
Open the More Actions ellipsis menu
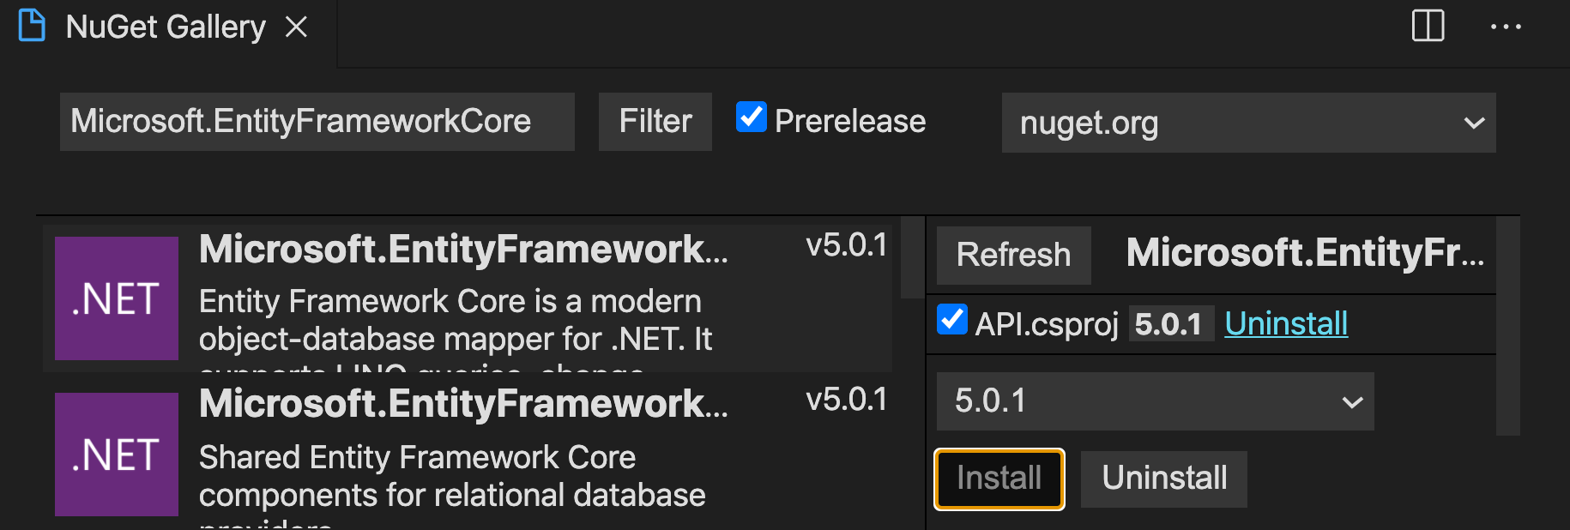click(1506, 27)
